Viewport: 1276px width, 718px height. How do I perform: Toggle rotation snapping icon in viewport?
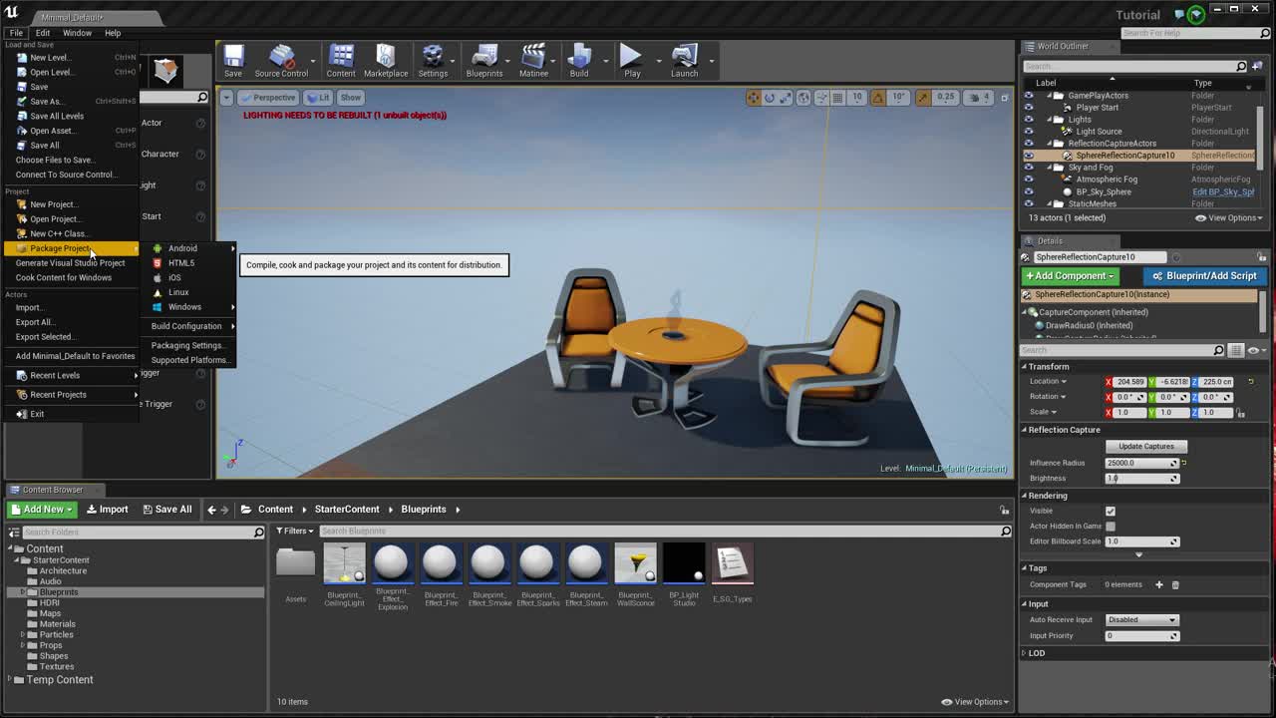tap(878, 98)
